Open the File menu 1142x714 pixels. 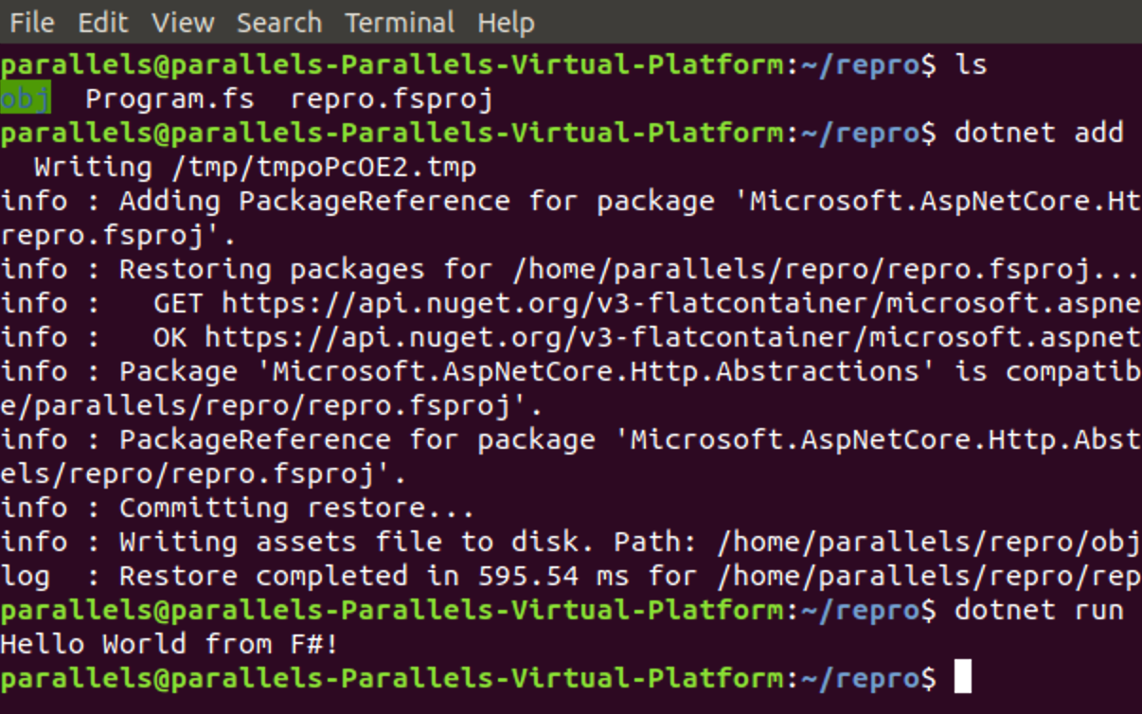coord(32,23)
